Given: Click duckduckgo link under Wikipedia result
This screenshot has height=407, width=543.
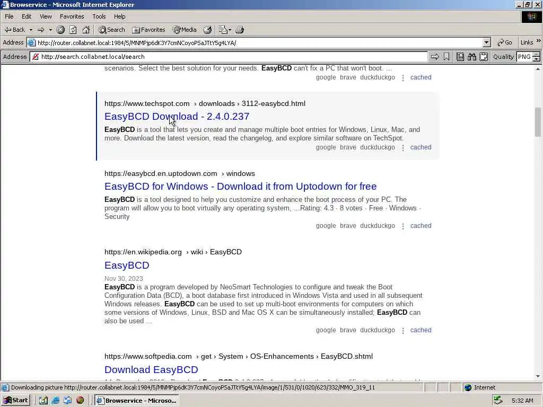Looking at the screenshot, I should tap(378, 330).
